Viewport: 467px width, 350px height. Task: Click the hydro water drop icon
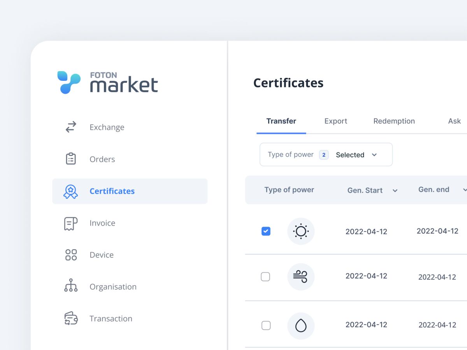301,325
